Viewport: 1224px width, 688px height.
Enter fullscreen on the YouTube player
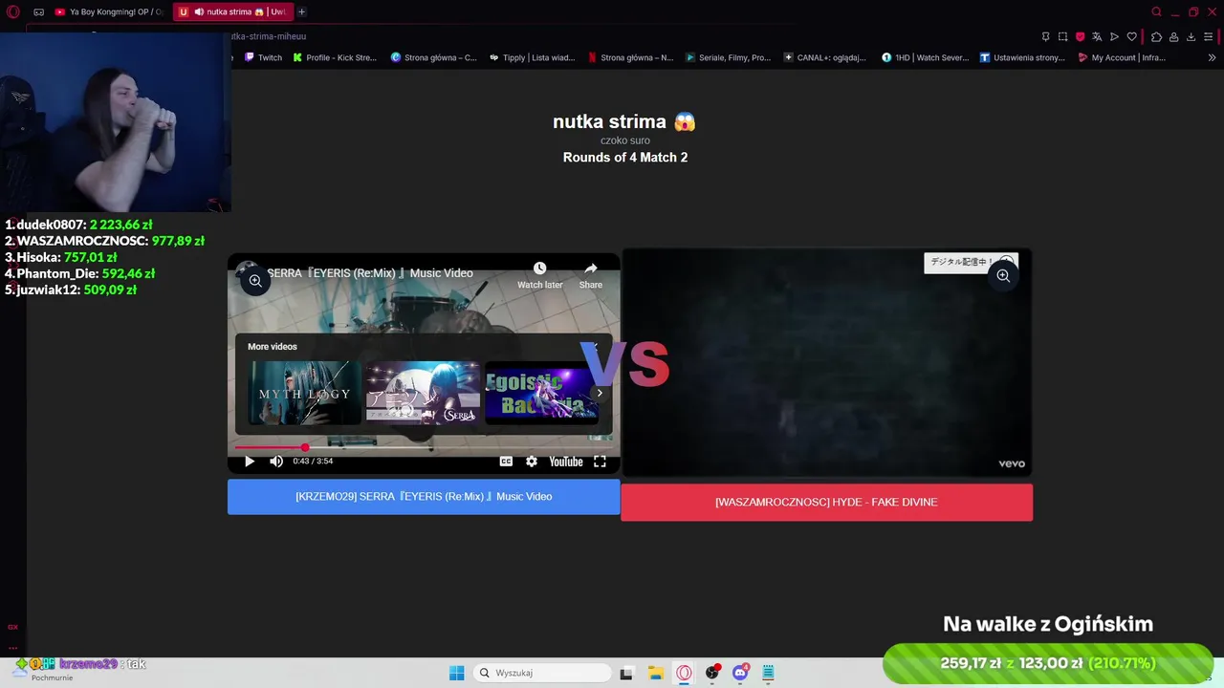600,462
